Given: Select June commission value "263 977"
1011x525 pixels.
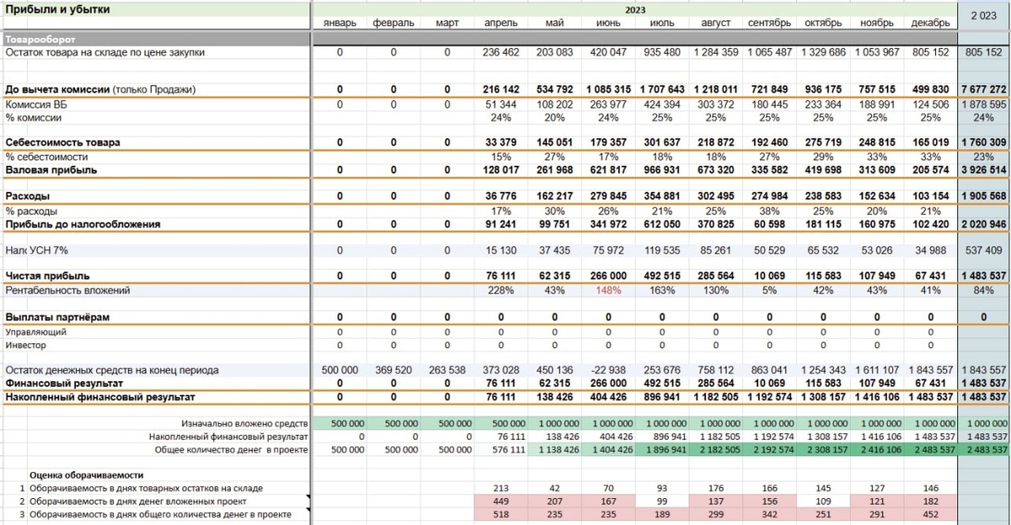Looking at the screenshot, I should [x=608, y=104].
